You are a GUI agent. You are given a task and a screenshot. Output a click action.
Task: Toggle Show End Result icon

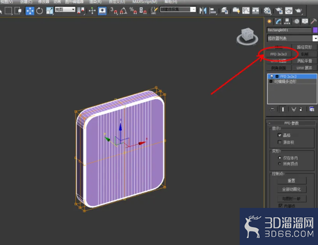(282, 109)
